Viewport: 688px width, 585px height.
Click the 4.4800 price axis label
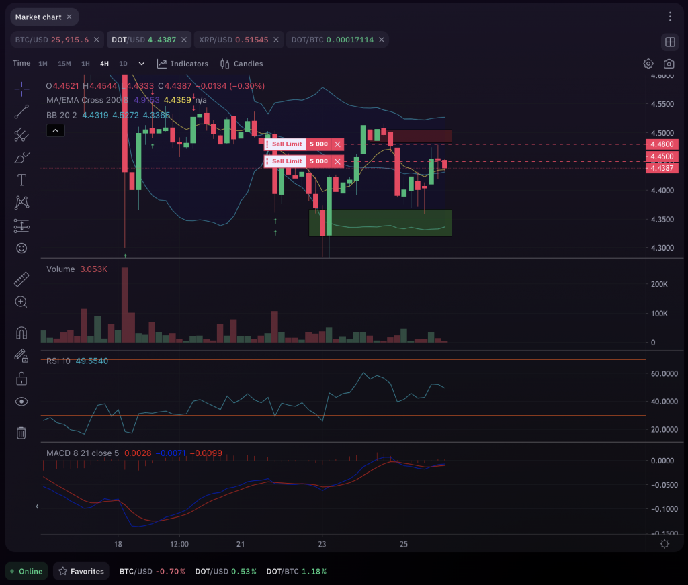tap(662, 144)
